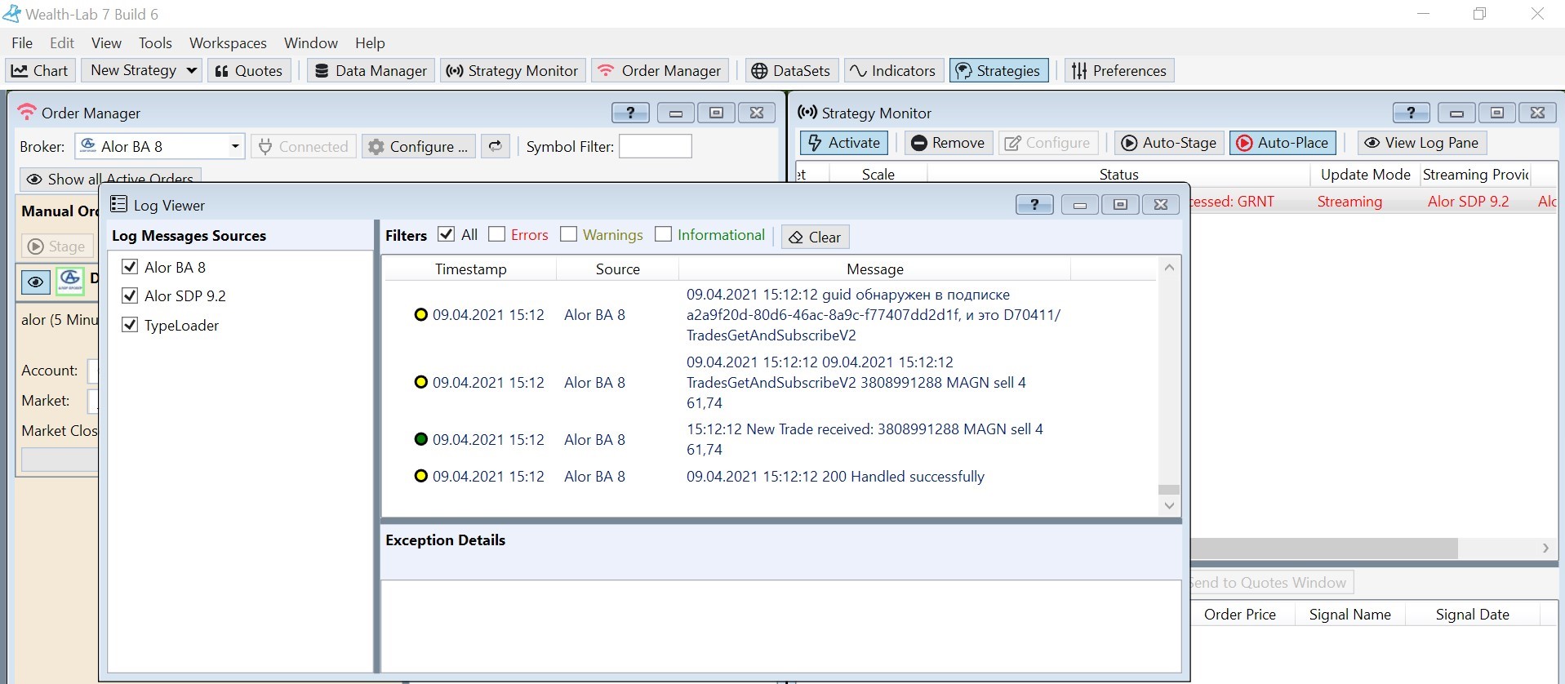This screenshot has width=1565, height=684.
Task: Click Configure in Strategy Monitor
Action: (1048, 143)
